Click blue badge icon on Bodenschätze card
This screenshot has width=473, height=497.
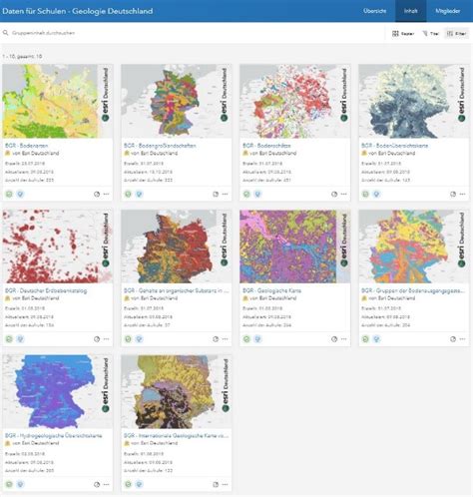[257, 194]
